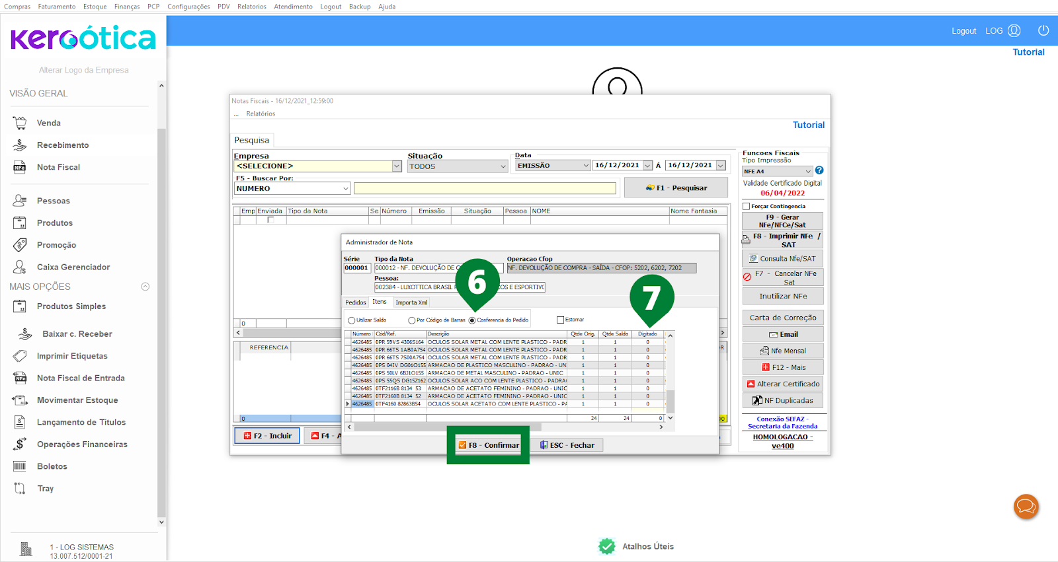Click the Recebimento hand-with-money icon
The height and width of the screenshot is (562, 1058).
20,145
